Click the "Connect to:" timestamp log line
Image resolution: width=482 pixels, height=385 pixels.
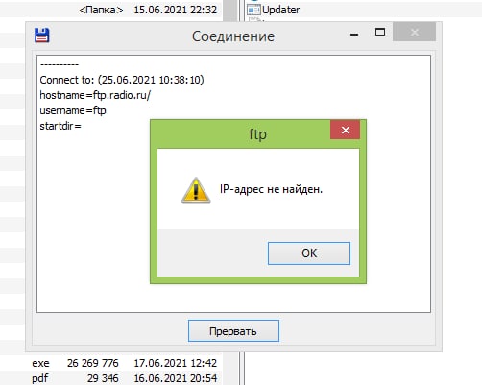pyautogui.click(x=122, y=80)
